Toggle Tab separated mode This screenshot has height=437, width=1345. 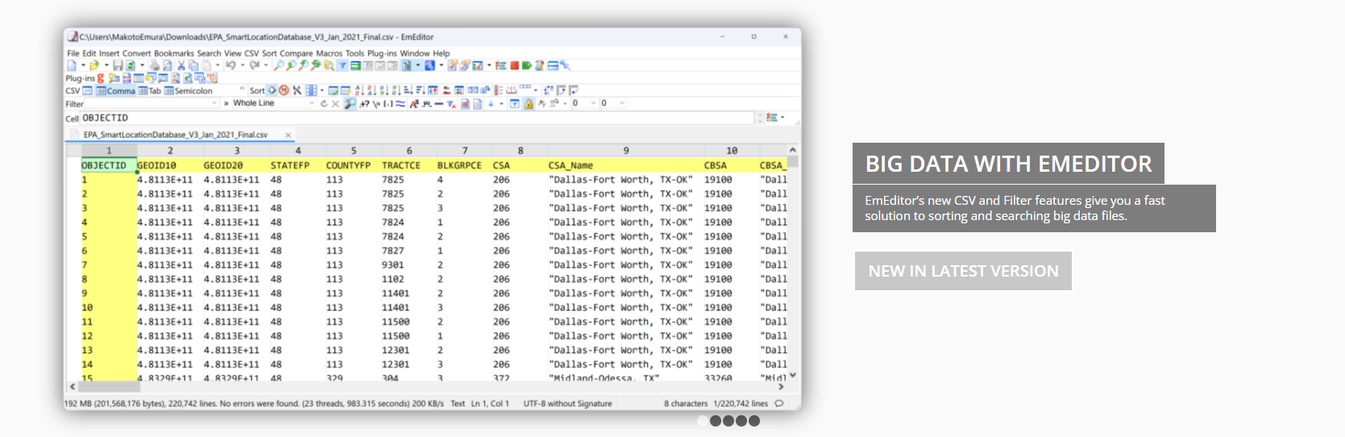[x=150, y=90]
